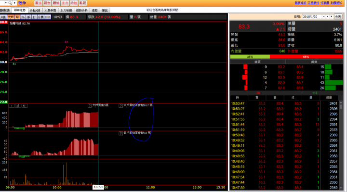The height and width of the screenshot is (192, 347).
Task: Open the first tab left of 即時走勢
Action: pyautogui.click(x=5, y=11)
